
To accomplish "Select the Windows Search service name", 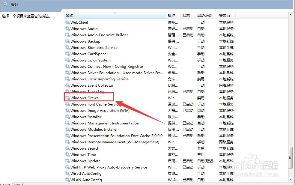I will 85,148.
